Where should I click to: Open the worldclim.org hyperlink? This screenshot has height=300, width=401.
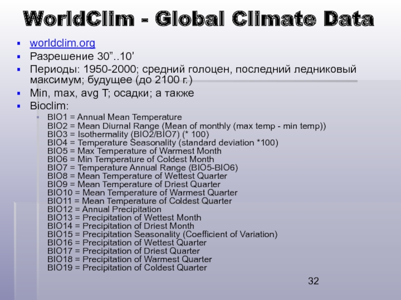tap(62, 43)
